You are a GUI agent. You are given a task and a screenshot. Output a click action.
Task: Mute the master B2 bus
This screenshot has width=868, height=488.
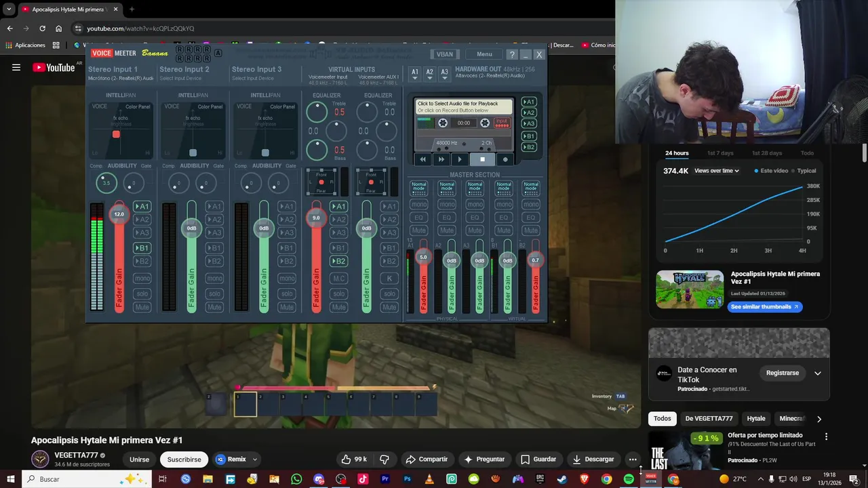531,230
